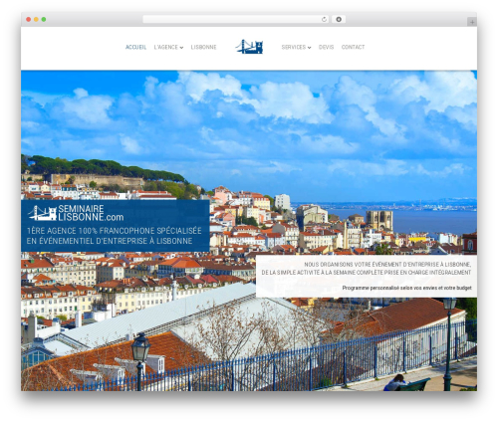Open the DEVIS page

click(326, 47)
